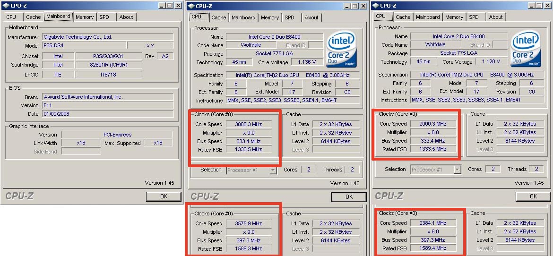This screenshot has height=256, width=553.
Task: Open Memory tab in the Gigabyte motherboard window
Action: (x=85, y=17)
